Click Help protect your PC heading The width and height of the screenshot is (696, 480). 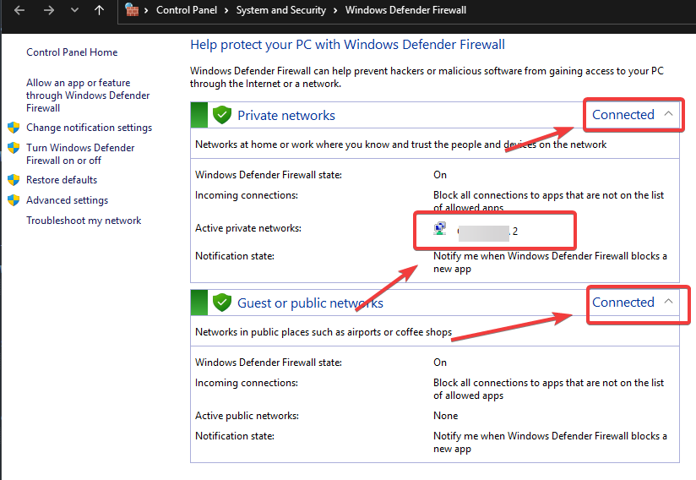pos(347,45)
